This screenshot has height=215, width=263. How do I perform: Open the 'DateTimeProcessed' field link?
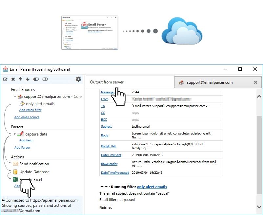point(115,172)
